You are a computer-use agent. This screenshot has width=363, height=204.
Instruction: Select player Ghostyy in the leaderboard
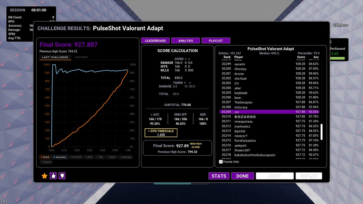click(x=269, y=69)
